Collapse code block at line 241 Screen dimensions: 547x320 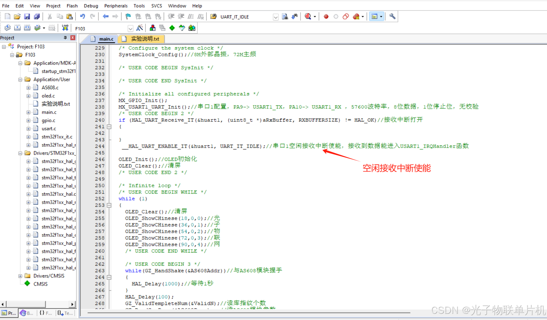tap(109, 127)
